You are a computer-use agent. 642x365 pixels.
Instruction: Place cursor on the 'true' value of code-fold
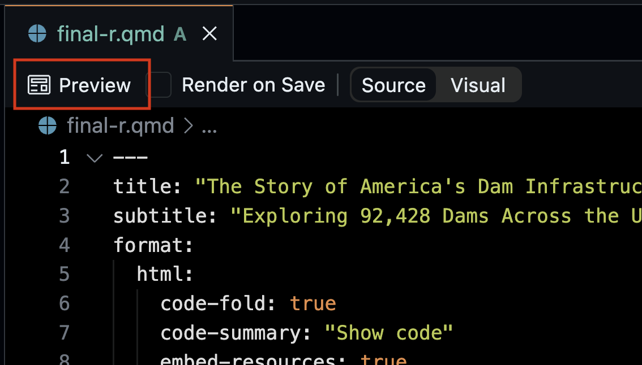point(313,304)
